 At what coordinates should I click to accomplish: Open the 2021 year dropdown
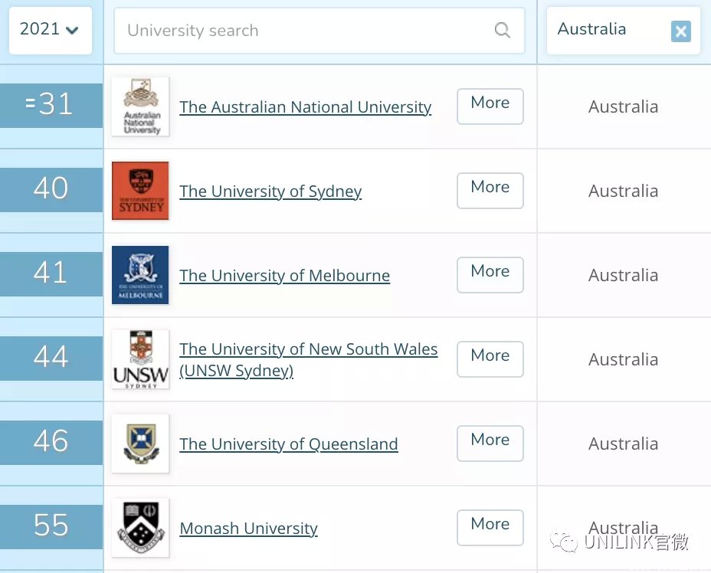coord(51,30)
